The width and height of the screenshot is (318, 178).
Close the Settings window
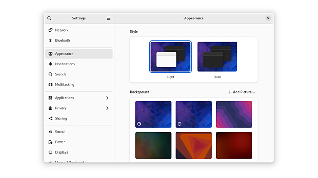click(x=268, y=18)
